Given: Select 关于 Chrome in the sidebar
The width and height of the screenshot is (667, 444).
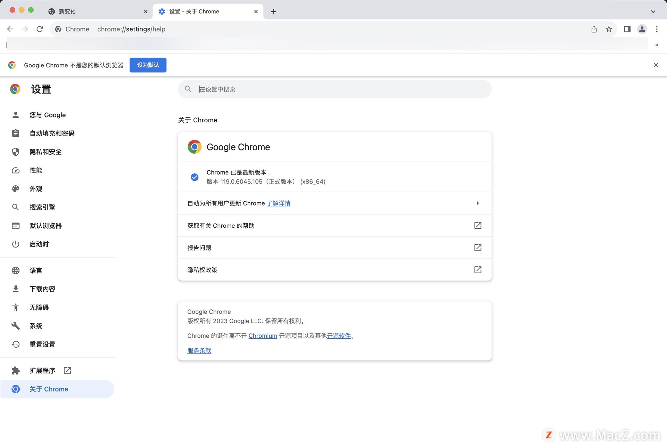Looking at the screenshot, I should coord(57,389).
